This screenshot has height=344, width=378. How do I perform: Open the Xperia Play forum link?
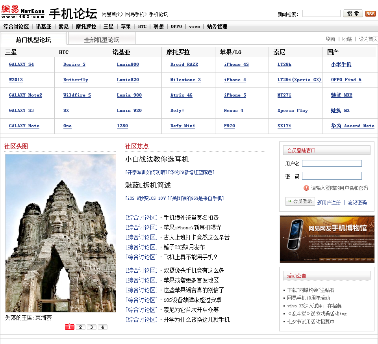(x=293, y=110)
